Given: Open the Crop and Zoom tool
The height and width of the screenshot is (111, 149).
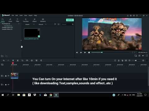Looking at the screenshot, I should tap(22, 60).
